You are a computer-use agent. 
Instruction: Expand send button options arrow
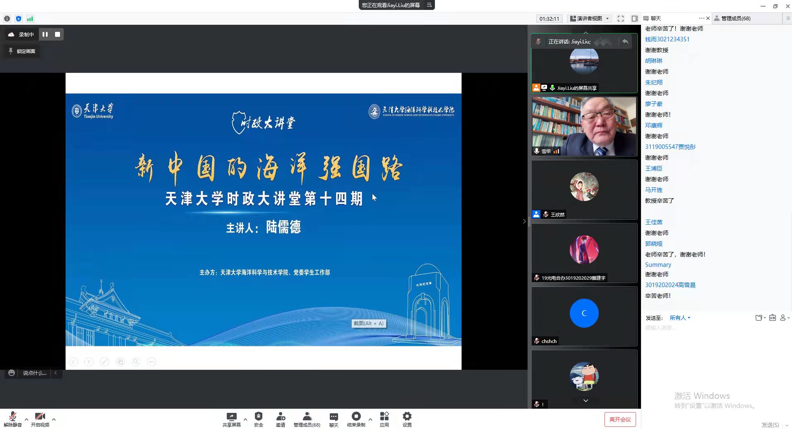[x=787, y=425]
